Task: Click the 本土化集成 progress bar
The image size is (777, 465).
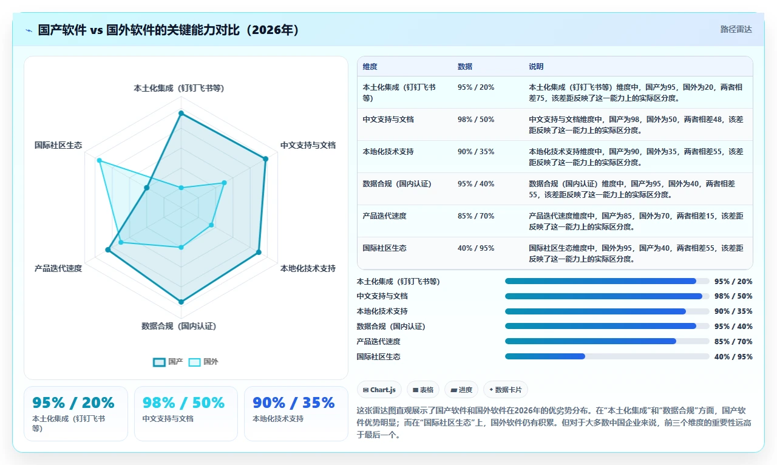Action: point(607,281)
